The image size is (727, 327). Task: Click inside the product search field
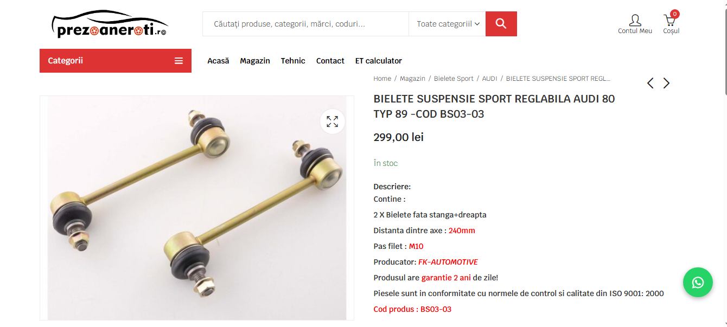[305, 24]
